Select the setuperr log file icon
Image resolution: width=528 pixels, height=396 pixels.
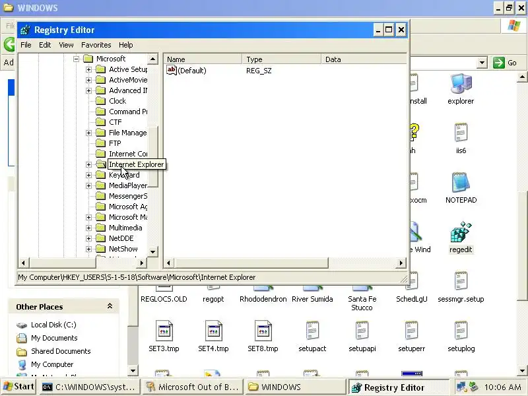click(x=411, y=331)
